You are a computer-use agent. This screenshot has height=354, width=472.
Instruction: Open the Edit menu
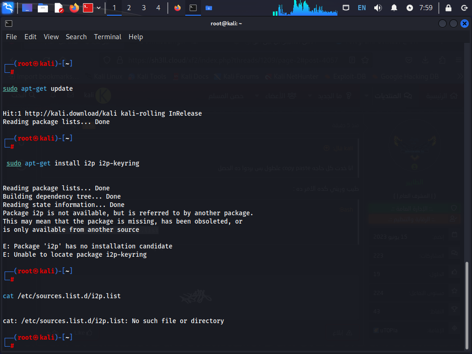(30, 37)
